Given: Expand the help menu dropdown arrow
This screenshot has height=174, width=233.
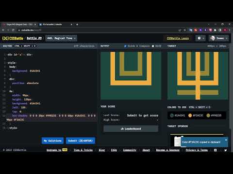Looking at the screenshot, I should pos(203,38).
